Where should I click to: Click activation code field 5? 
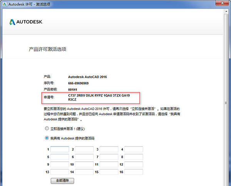pyautogui.click(x=60, y=157)
